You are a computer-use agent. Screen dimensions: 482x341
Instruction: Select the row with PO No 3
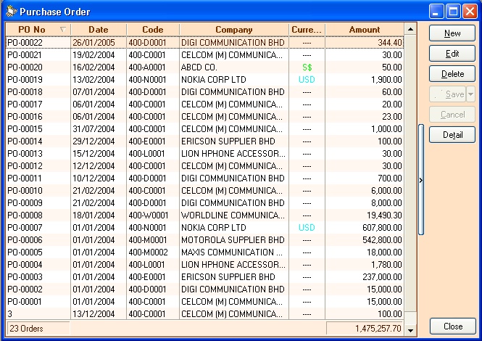pyautogui.click(x=204, y=313)
